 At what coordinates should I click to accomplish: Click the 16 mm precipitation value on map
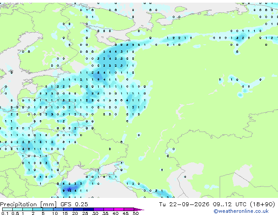pos(69,191)
